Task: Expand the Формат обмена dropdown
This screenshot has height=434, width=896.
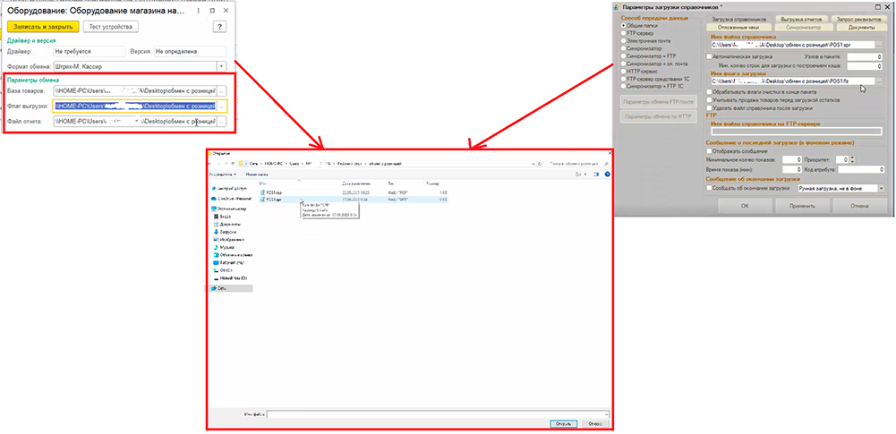Action: coord(221,65)
